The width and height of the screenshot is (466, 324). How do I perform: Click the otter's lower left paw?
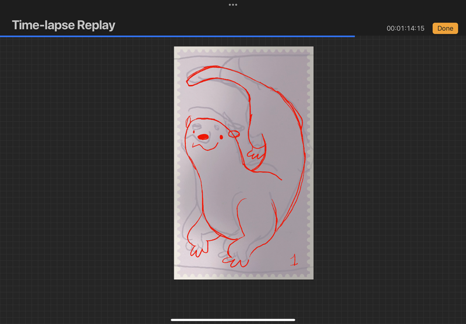pyautogui.click(x=197, y=249)
